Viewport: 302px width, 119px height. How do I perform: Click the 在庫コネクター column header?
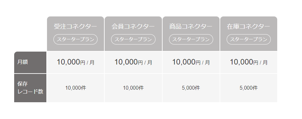[x=249, y=34]
